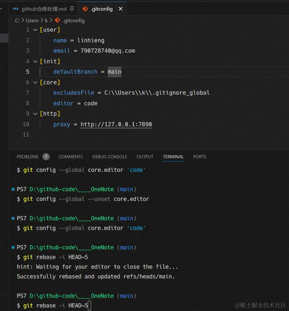Screen dimensions: 289x311
Task: Click the Users item in the breadcrumb bar
Action: [x=32, y=20]
